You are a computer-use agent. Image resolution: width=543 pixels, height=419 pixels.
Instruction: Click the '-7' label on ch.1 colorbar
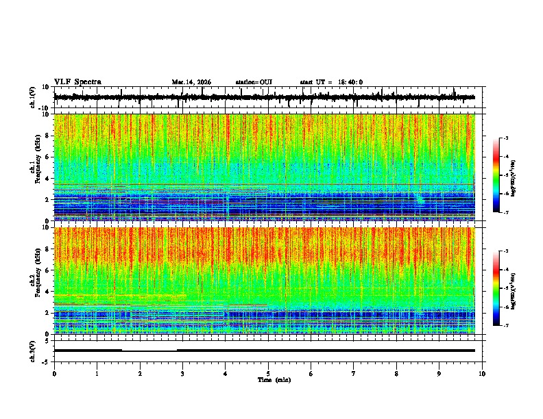(x=505, y=212)
